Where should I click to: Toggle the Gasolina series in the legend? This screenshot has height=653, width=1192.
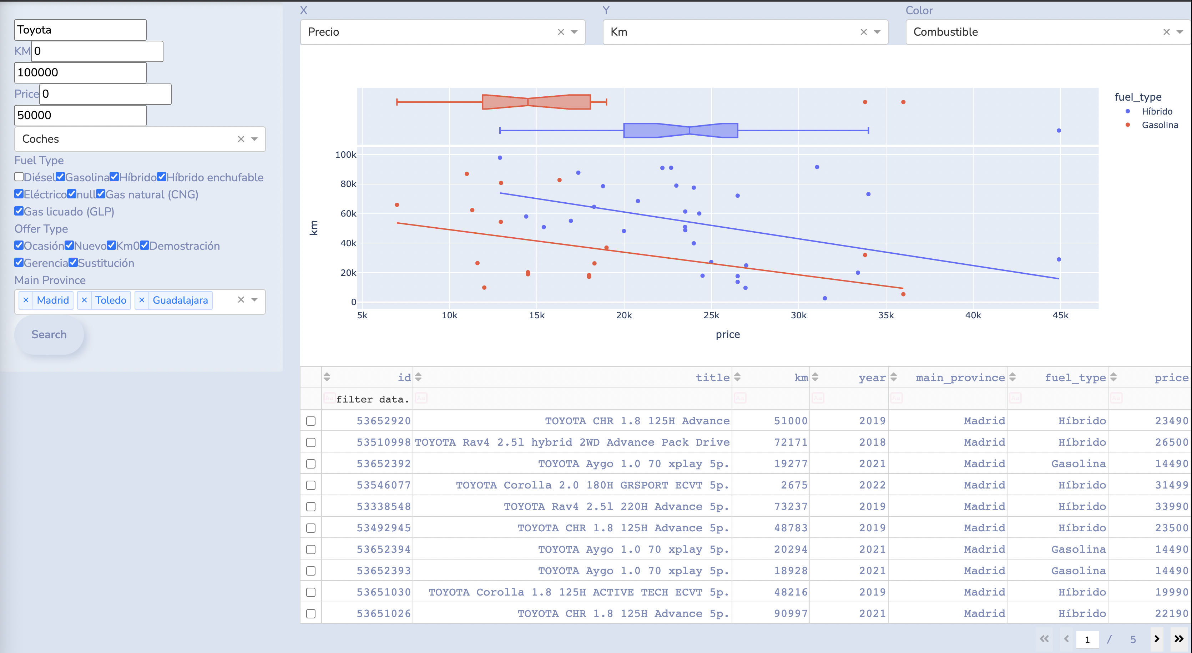coord(1159,125)
